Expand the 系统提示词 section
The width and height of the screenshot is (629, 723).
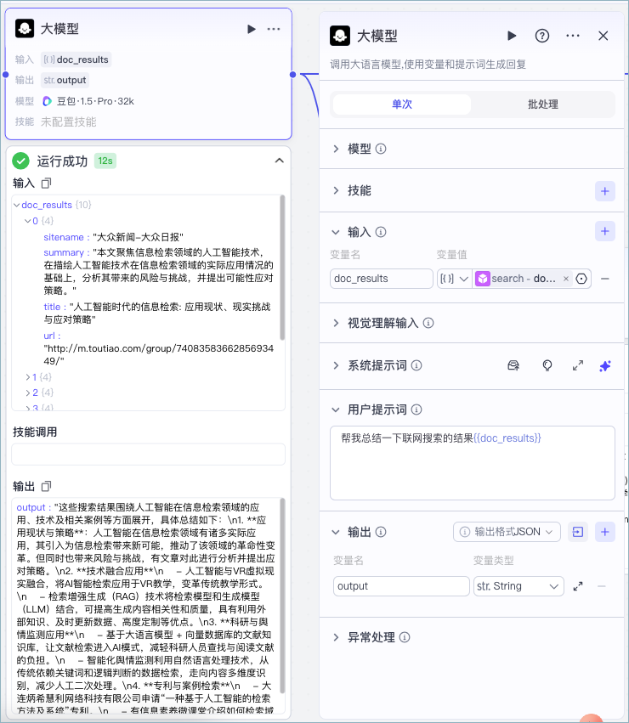(336, 365)
